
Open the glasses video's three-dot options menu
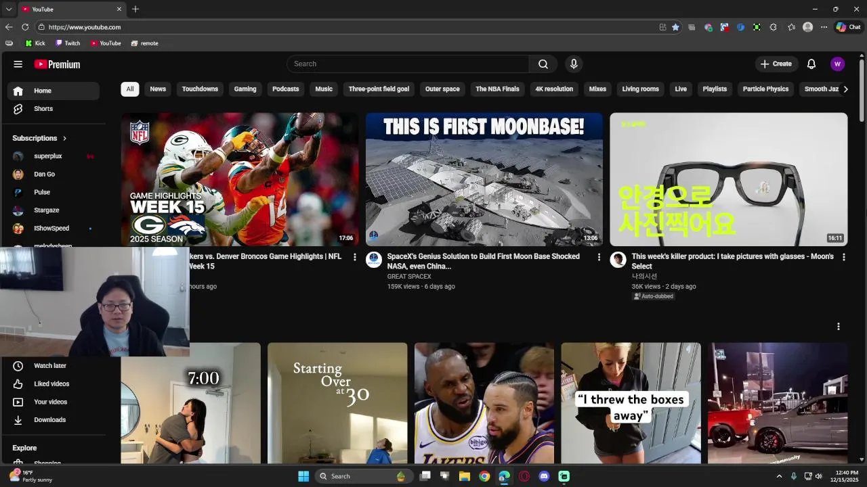coord(843,257)
